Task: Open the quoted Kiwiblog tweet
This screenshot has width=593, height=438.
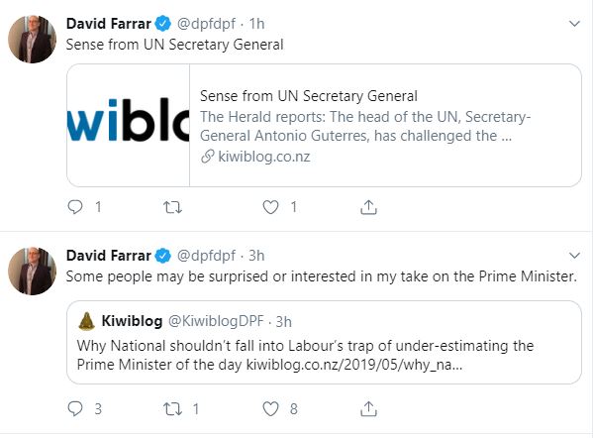Action: (324, 343)
